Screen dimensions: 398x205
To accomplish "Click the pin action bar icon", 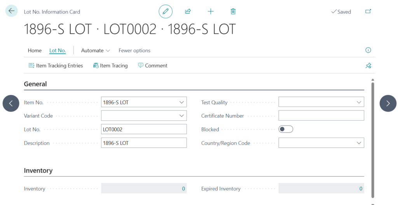I will (368, 66).
